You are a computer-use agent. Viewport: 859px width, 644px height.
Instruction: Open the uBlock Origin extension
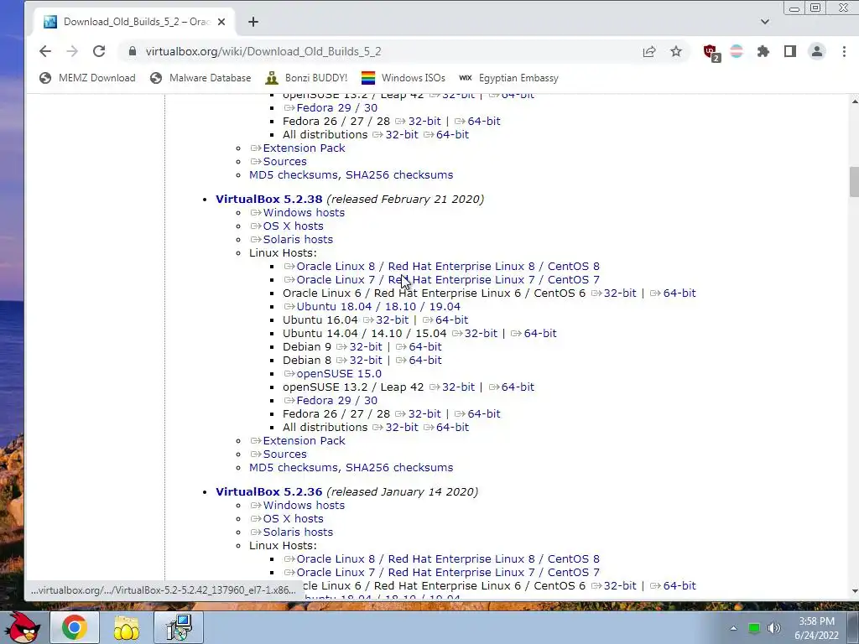click(x=711, y=53)
